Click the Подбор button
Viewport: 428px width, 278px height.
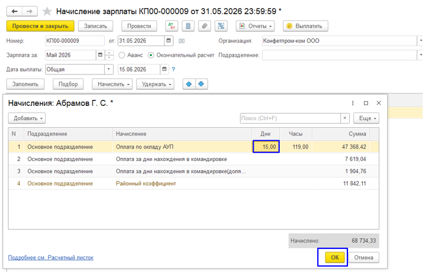68,84
